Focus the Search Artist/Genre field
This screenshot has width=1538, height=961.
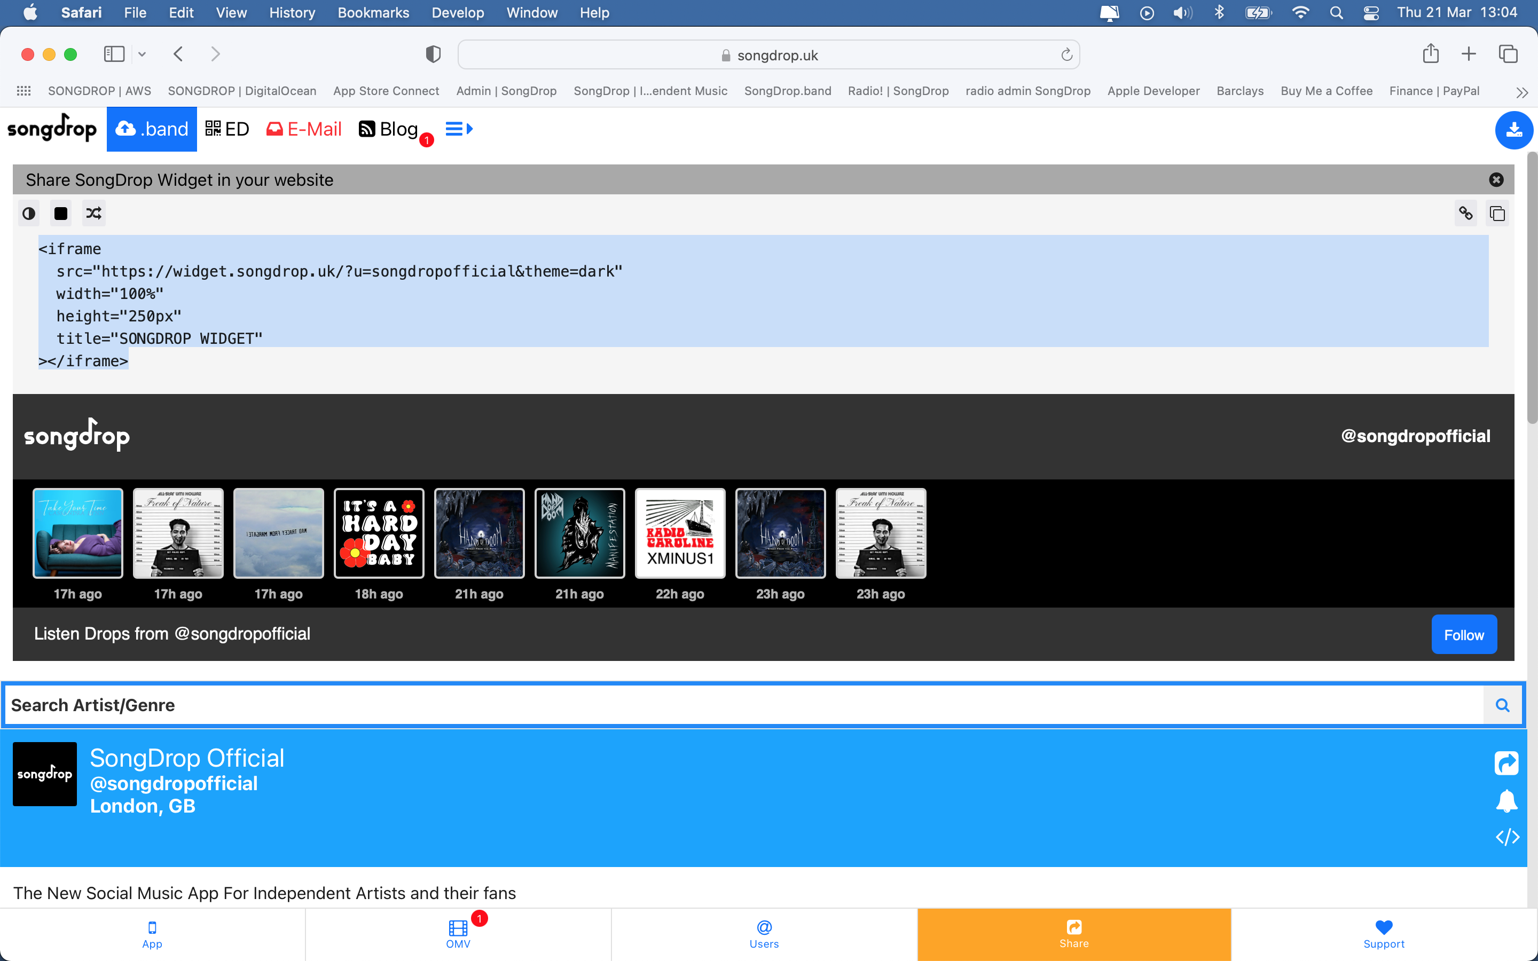[743, 705]
